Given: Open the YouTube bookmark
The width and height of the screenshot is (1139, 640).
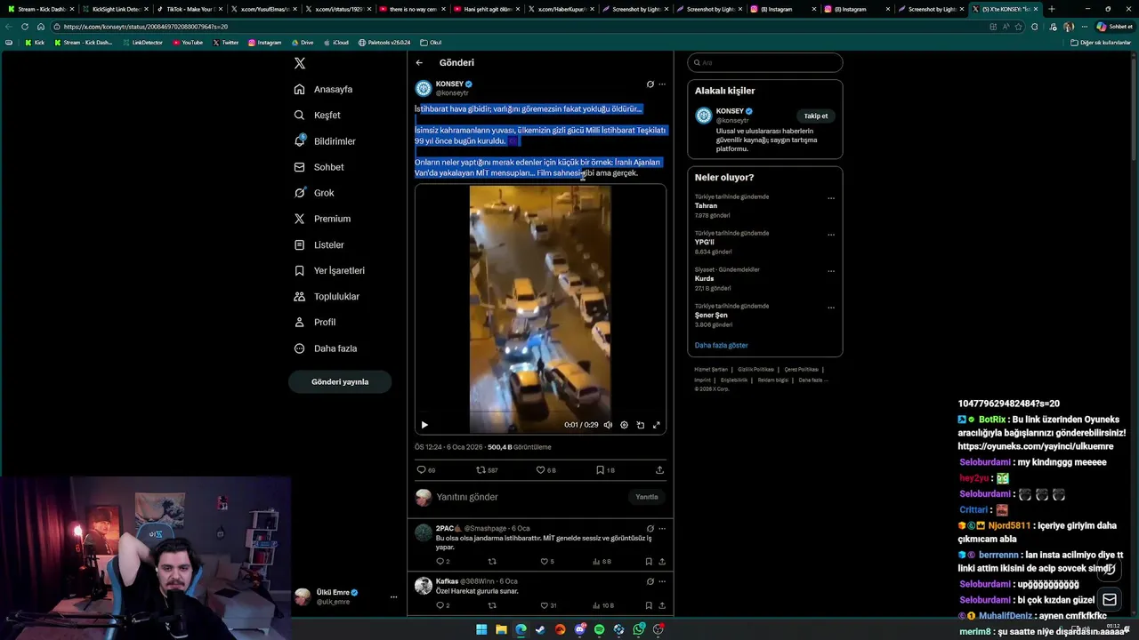Looking at the screenshot, I should pos(188,43).
